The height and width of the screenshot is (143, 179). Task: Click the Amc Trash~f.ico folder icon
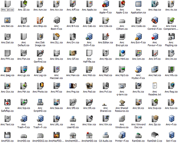click(x=24, y=119)
